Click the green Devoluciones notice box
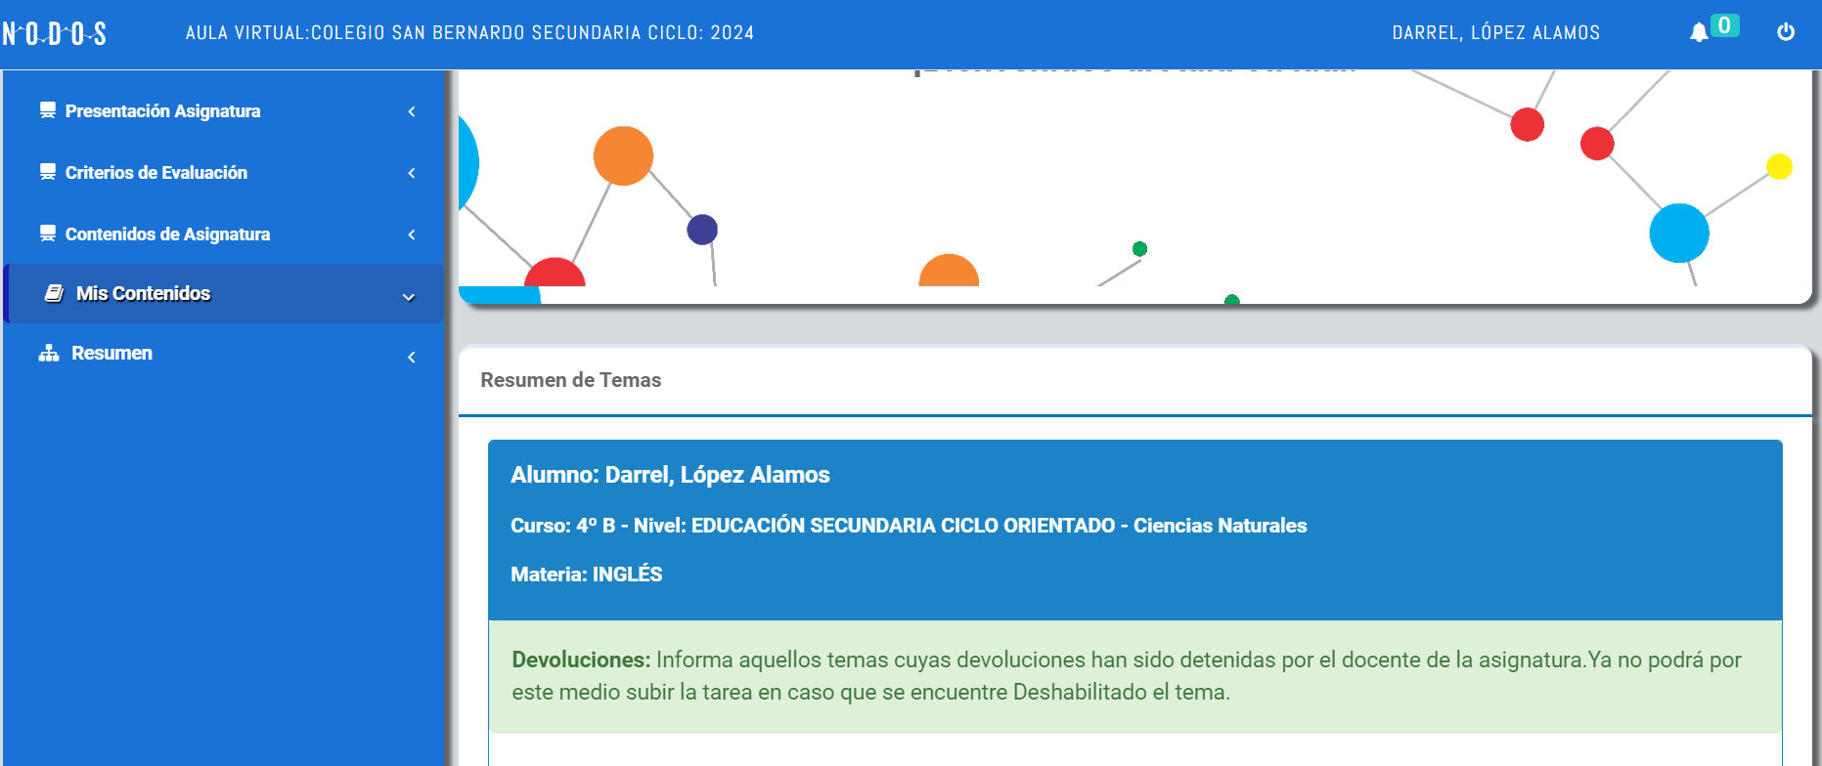 coord(1134,676)
